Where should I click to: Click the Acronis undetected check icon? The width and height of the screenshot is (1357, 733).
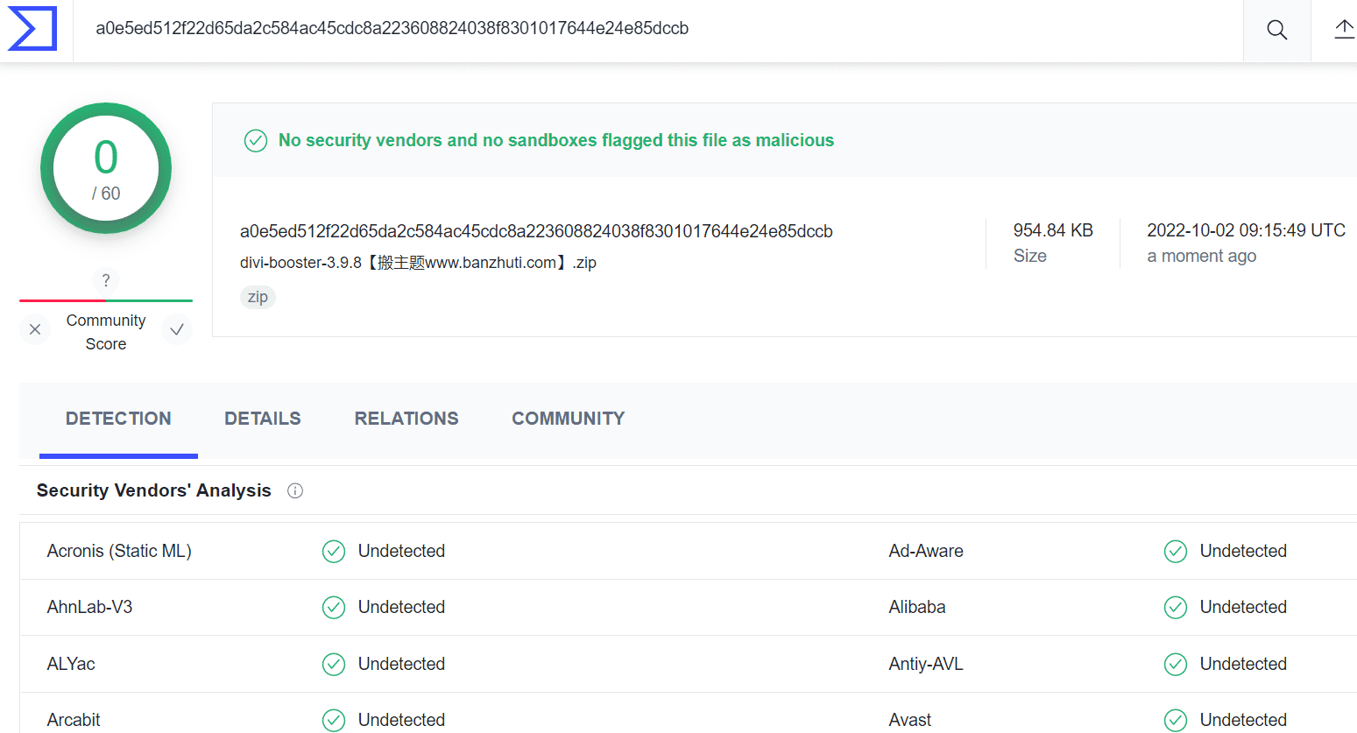(334, 551)
